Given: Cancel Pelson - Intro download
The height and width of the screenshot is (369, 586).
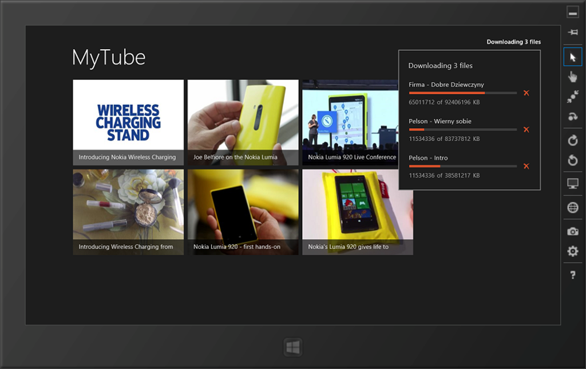Looking at the screenshot, I should pyautogui.click(x=526, y=166).
